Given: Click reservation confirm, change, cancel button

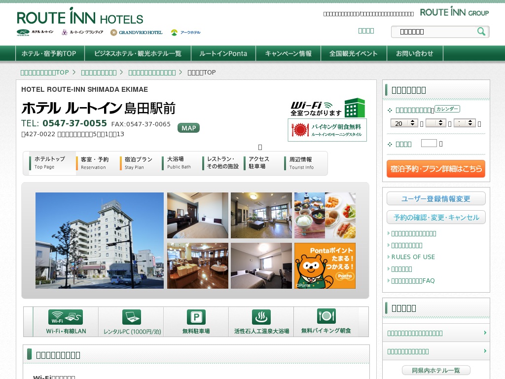Looking at the screenshot, I should (436, 217).
